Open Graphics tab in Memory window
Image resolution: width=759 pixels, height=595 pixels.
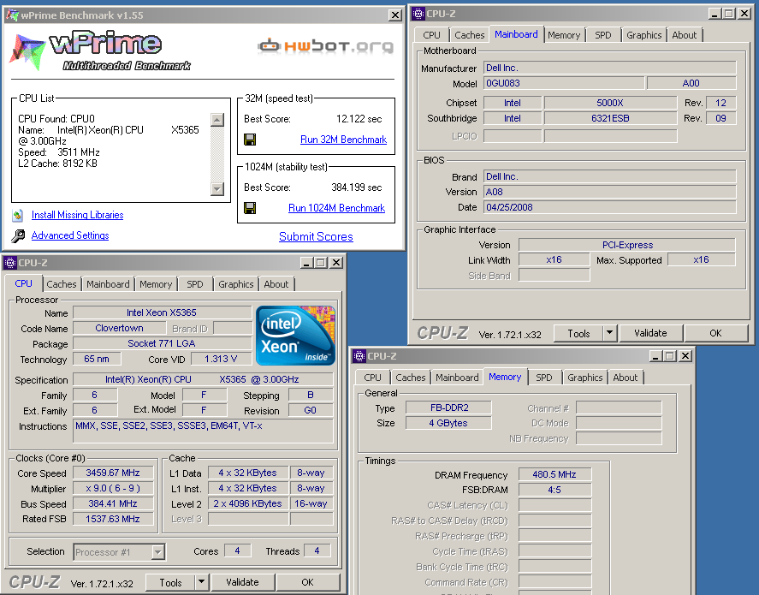point(584,378)
